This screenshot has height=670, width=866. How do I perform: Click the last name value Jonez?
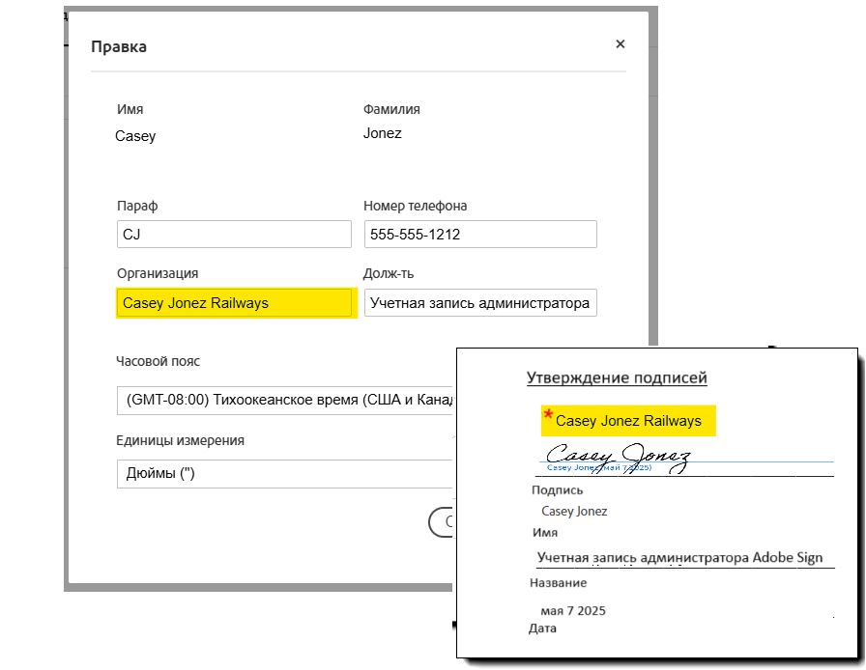pyautogui.click(x=382, y=133)
